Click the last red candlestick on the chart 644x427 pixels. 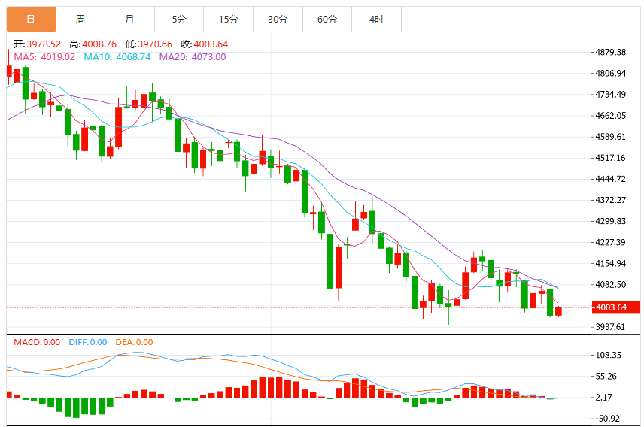click(558, 311)
